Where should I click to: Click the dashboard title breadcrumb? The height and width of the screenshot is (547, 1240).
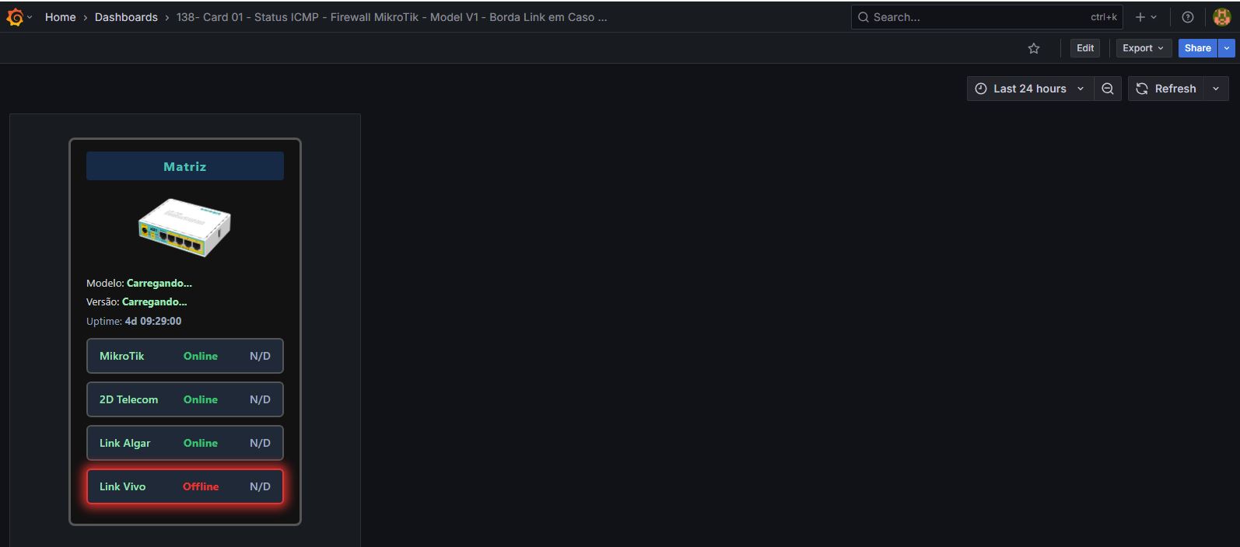[x=391, y=17]
